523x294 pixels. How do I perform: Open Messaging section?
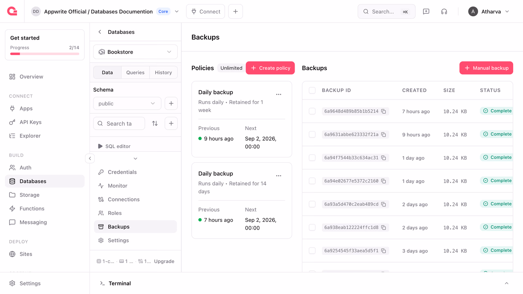[45, 222]
